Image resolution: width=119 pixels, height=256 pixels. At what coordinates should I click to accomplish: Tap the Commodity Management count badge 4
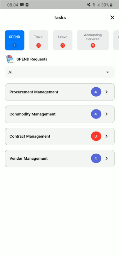[x=96, y=114]
